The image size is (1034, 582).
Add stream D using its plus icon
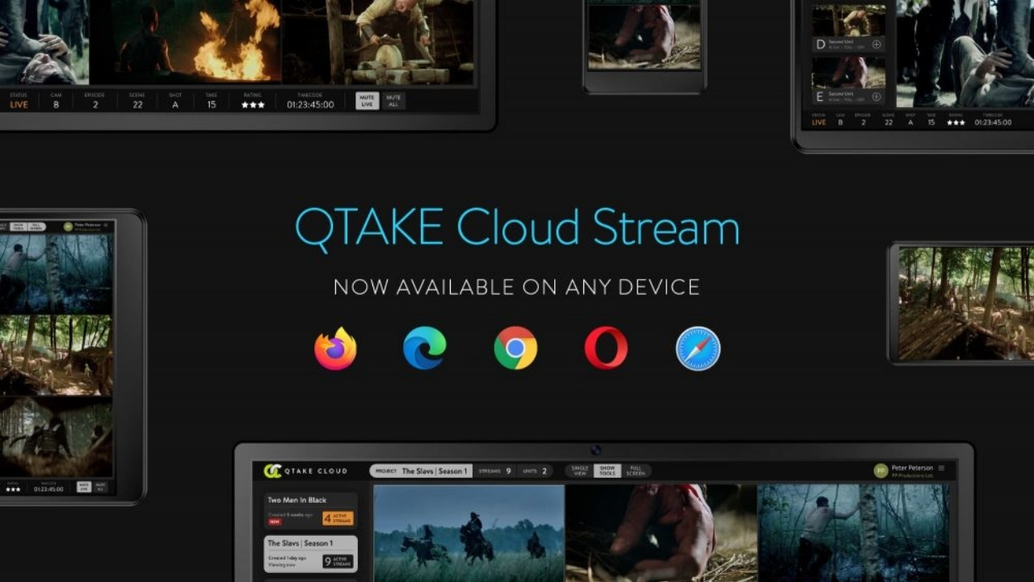click(x=876, y=44)
